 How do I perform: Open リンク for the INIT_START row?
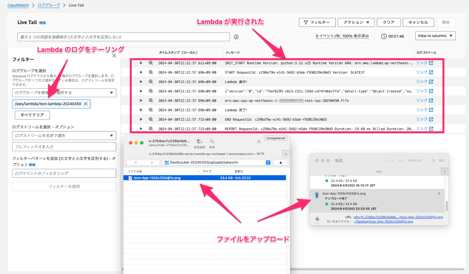pos(424,63)
